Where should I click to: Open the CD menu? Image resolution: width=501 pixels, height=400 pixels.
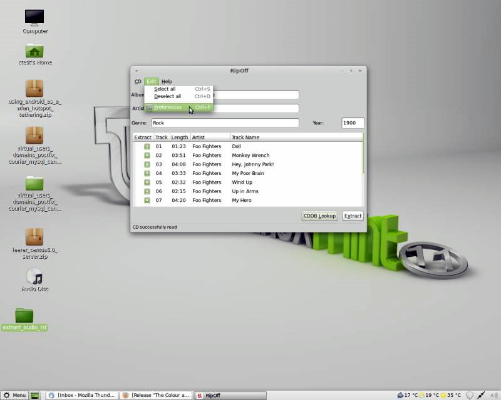(138, 81)
